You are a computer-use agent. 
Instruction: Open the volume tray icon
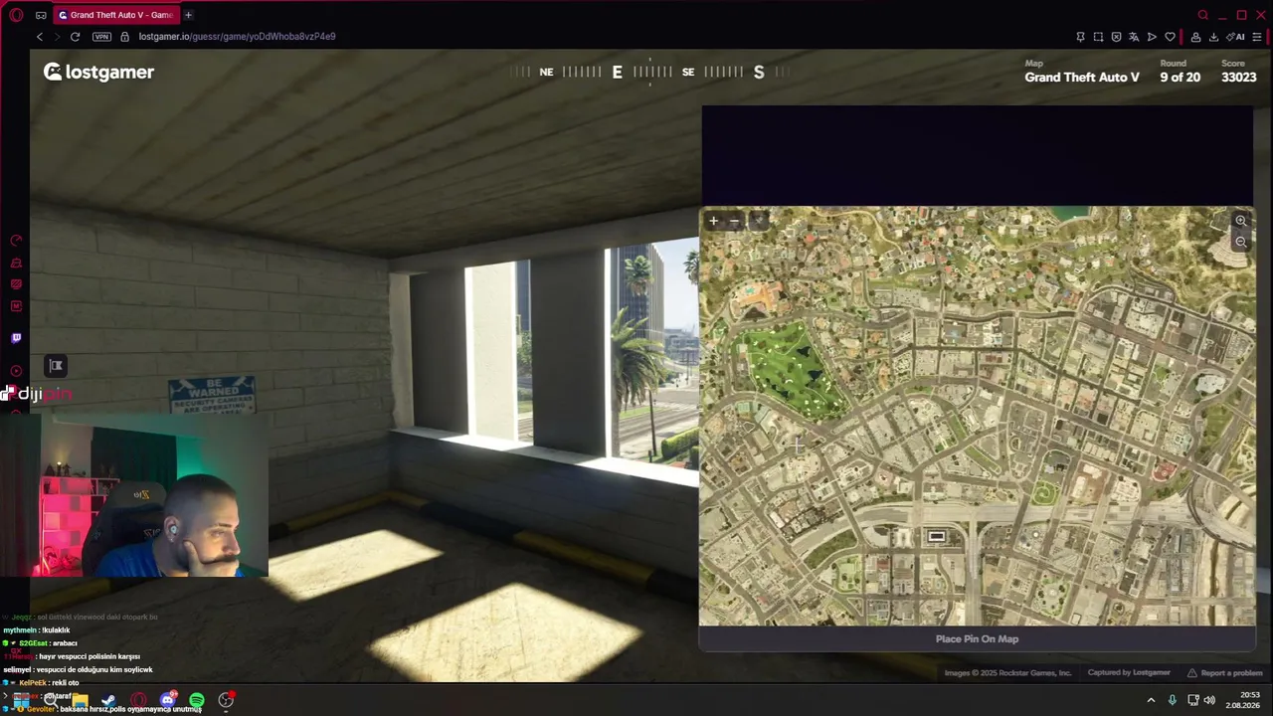click(1209, 700)
